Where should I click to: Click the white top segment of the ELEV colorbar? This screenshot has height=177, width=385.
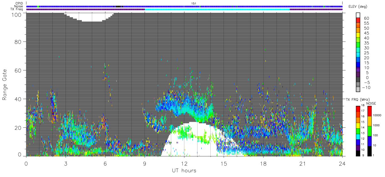pos(358,15)
